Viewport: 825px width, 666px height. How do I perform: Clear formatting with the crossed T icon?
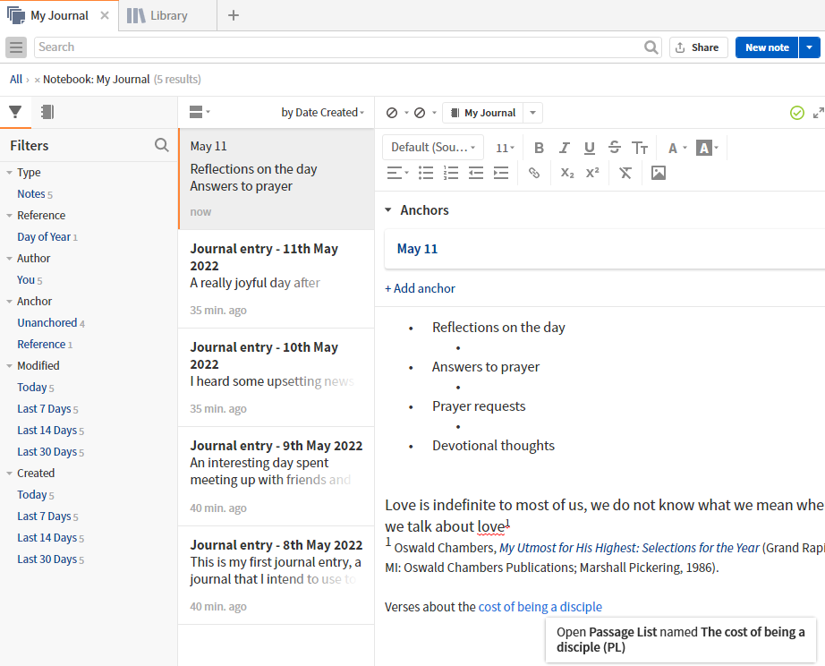[625, 173]
